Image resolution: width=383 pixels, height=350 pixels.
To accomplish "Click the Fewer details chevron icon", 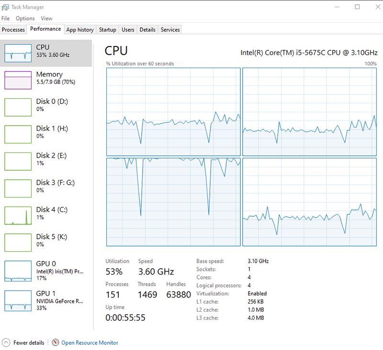I will coord(6,343).
